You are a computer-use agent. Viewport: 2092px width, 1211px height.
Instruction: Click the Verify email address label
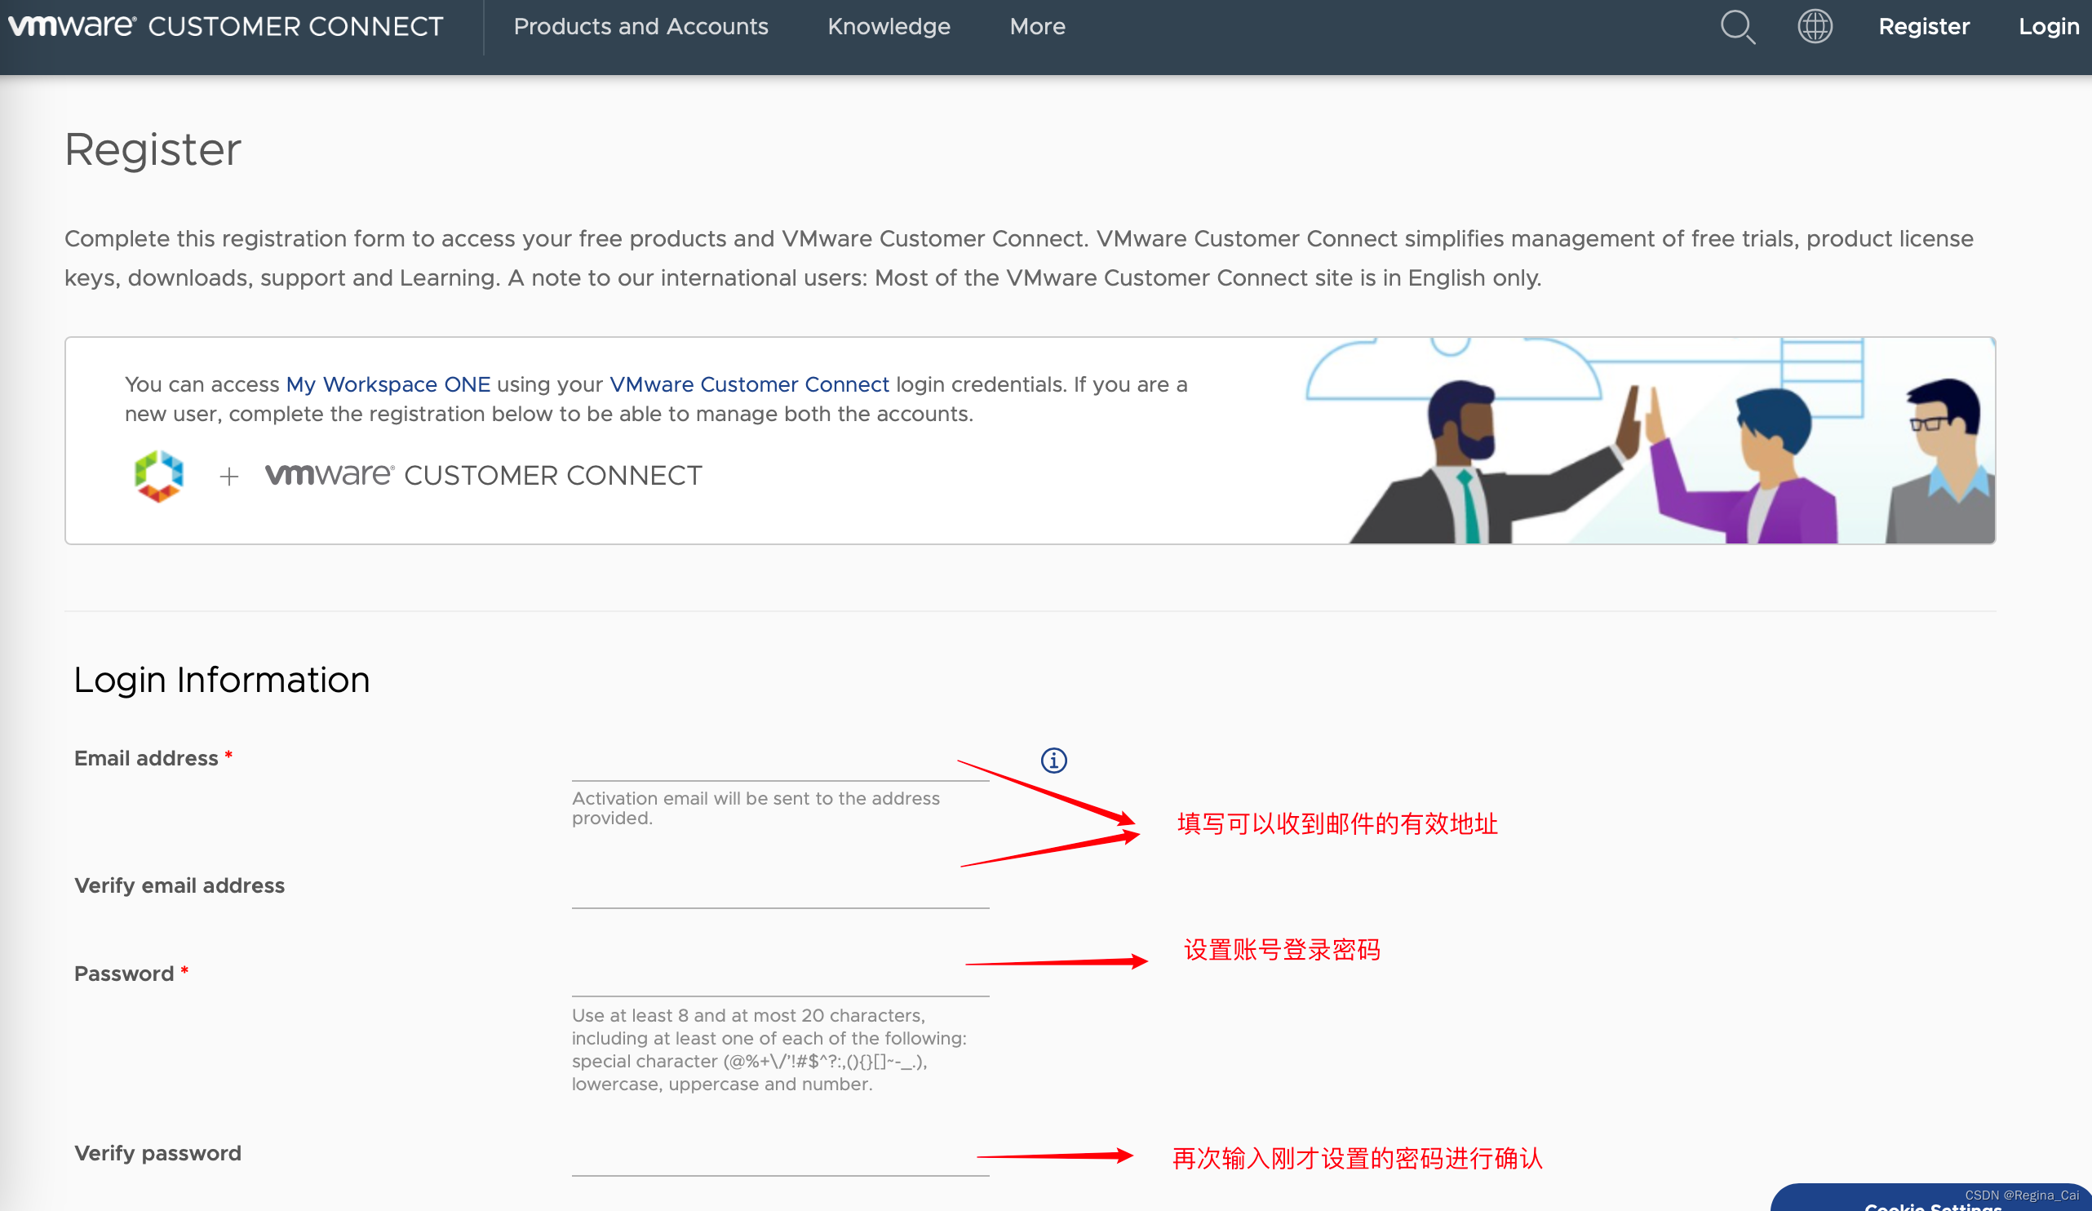click(180, 885)
